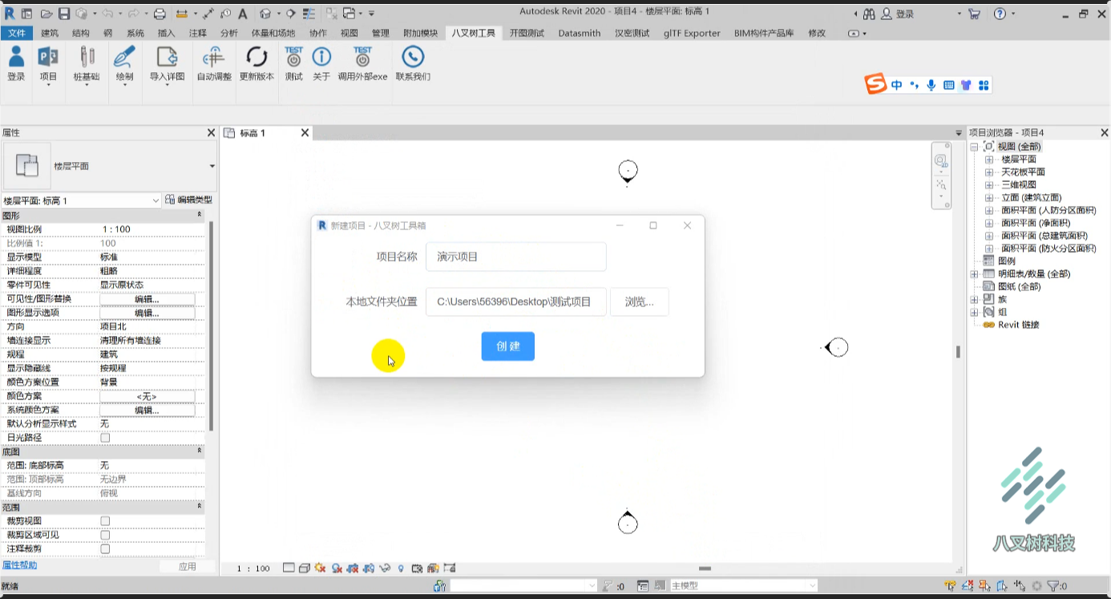The width and height of the screenshot is (1111, 599).
Task: Launch the 调用外部exe tool
Action: (362, 57)
